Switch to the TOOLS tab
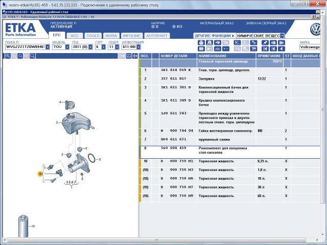Viewport: 327px width, 245px height. tap(93, 36)
